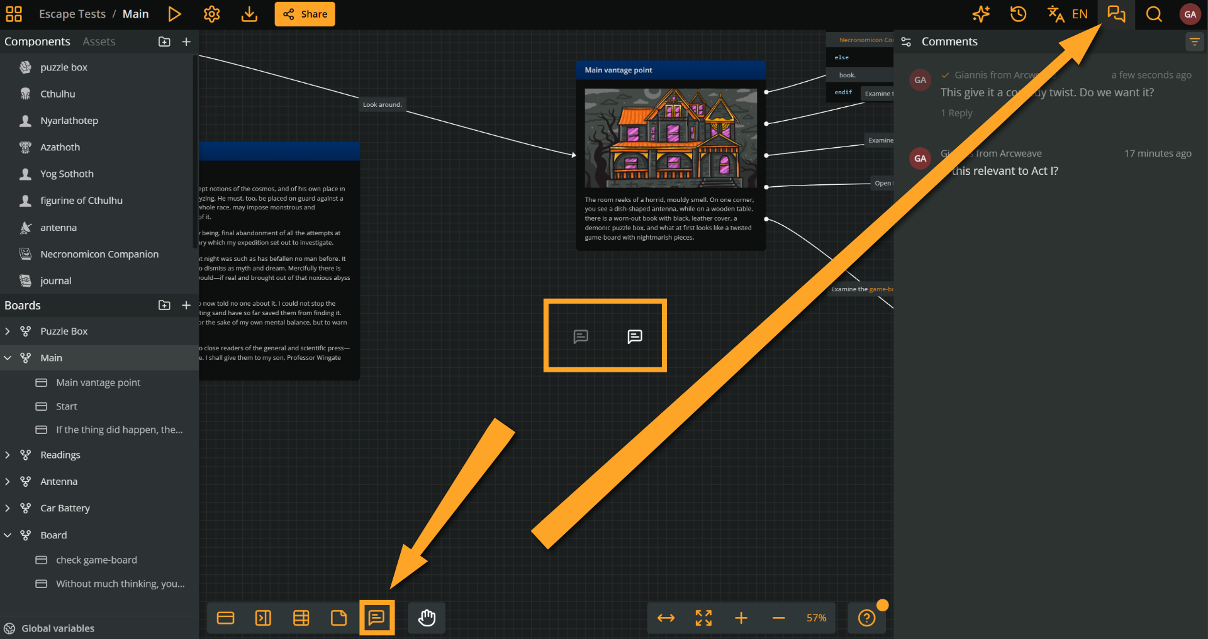Select the puzzle box component

pyautogui.click(x=98, y=67)
